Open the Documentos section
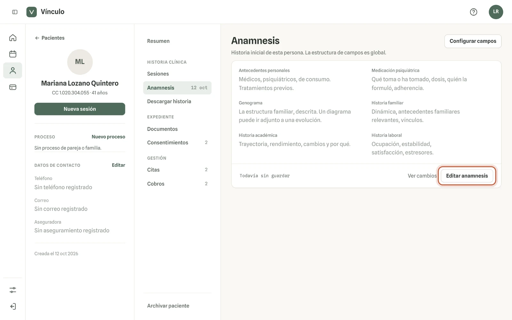This screenshot has width=512, height=320. (177, 129)
